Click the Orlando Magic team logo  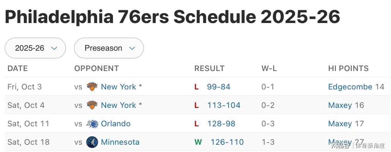[x=92, y=124]
